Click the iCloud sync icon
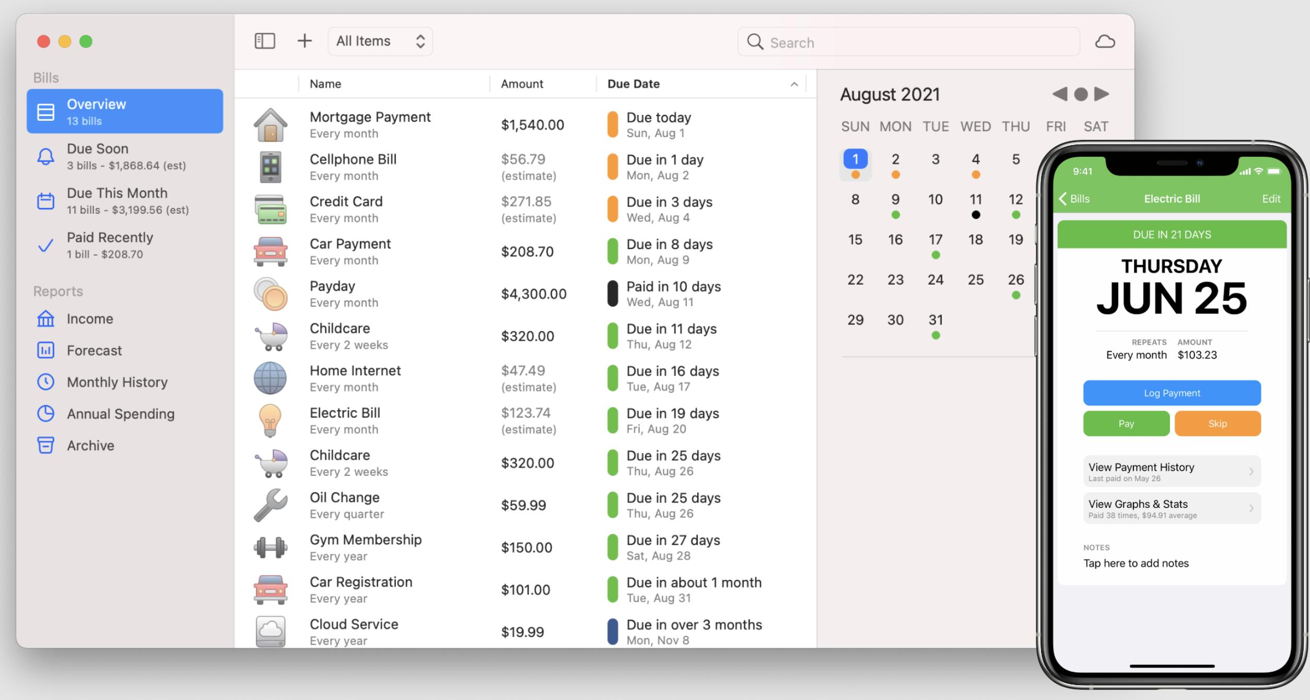 (x=1105, y=42)
